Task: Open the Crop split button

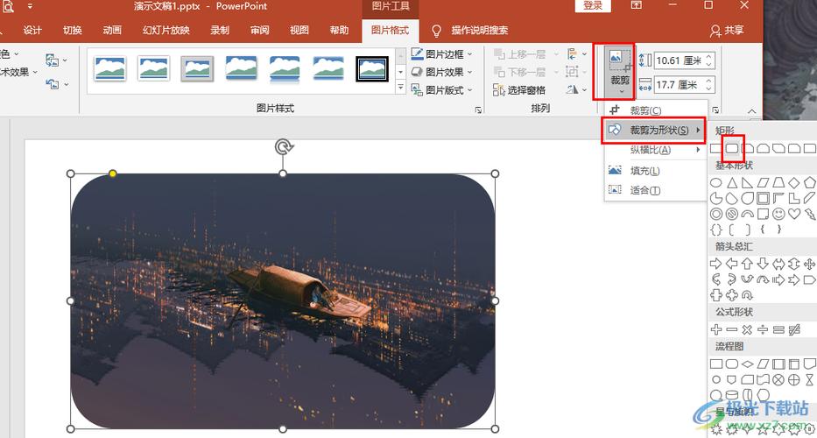Action: coord(619,73)
